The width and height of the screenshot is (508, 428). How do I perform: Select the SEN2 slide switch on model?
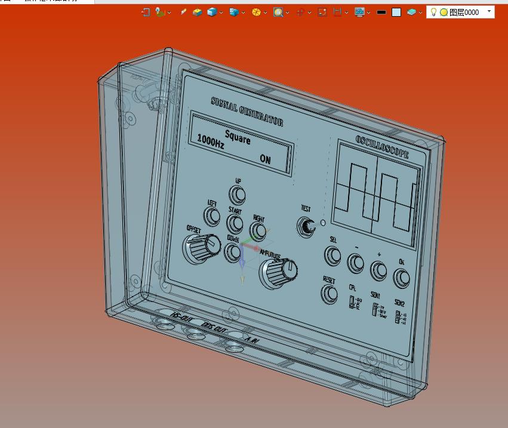point(398,317)
